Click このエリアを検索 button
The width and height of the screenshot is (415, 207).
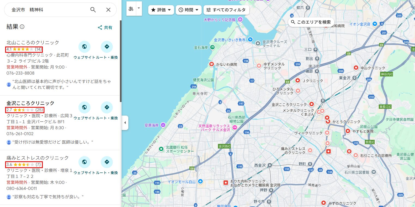pyautogui.click(x=311, y=22)
